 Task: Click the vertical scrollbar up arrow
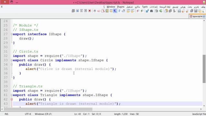[x=204, y=21]
